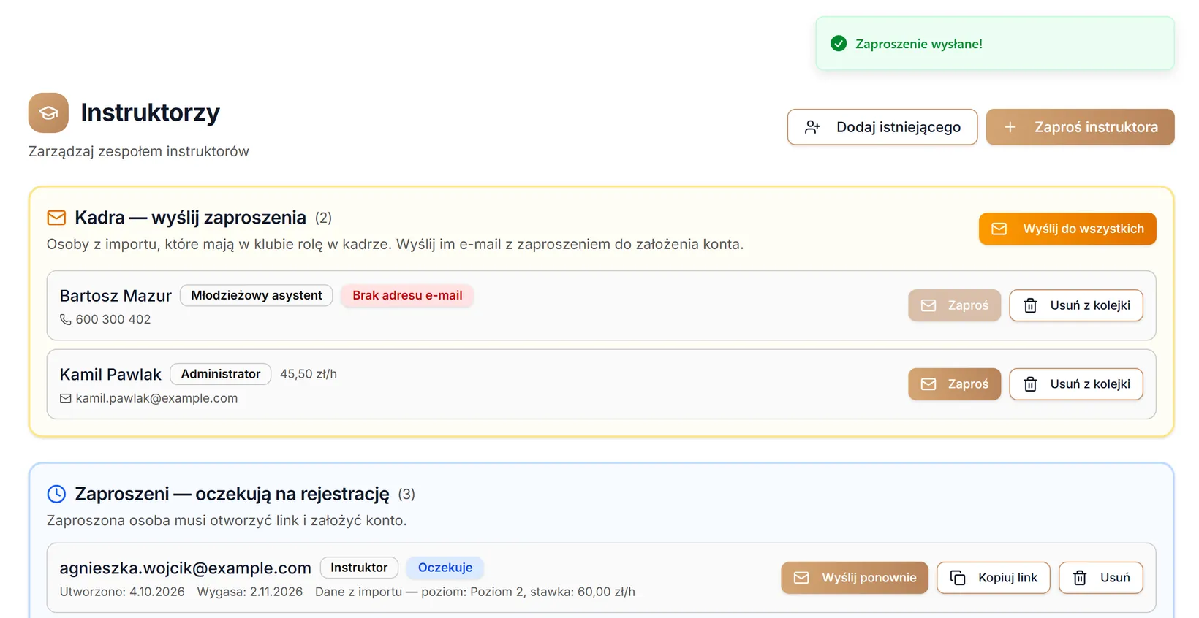
Task: Remove Kamil Pawlak from queue
Action: click(x=1076, y=384)
